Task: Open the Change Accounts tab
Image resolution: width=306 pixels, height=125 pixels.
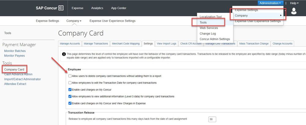Action: pos(282,44)
